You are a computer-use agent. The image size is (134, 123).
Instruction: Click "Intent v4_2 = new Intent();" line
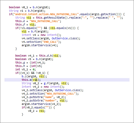coord(43,87)
